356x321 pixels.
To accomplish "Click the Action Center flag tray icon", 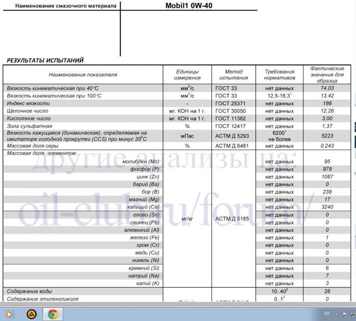I will pyautogui.click(x=344, y=314).
